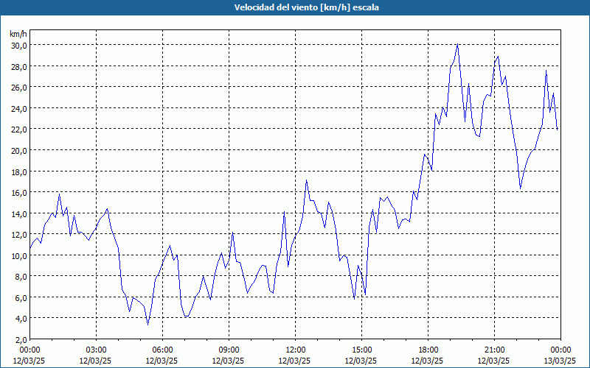Click the wind speed peak at 30 km/h
The image size is (590, 368).
[457, 45]
